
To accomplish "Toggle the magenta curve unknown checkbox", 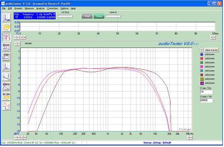I will point(202,67).
